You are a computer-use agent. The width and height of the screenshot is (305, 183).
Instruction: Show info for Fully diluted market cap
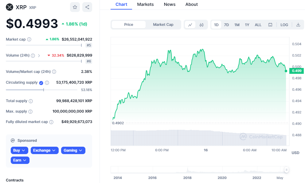[x=51, y=122]
